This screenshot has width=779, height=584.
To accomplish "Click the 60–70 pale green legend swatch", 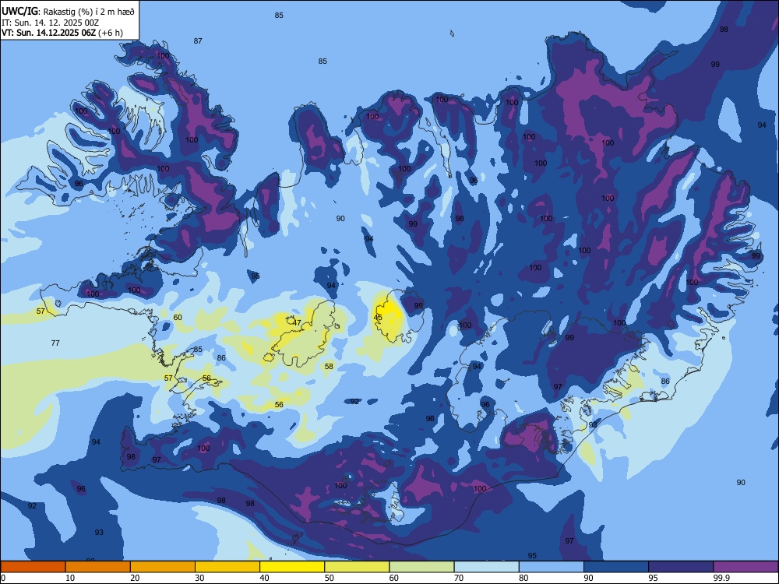I will click(x=421, y=567).
